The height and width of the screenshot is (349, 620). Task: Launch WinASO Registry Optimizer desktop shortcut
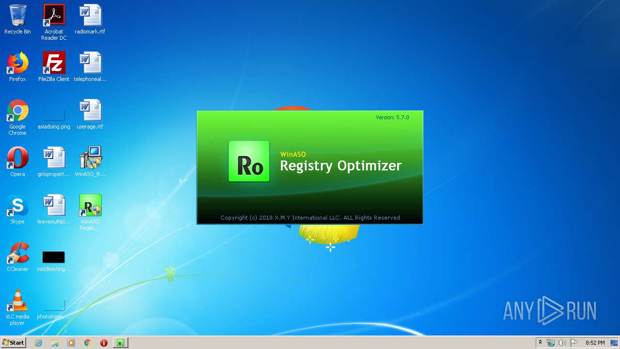coord(90,212)
